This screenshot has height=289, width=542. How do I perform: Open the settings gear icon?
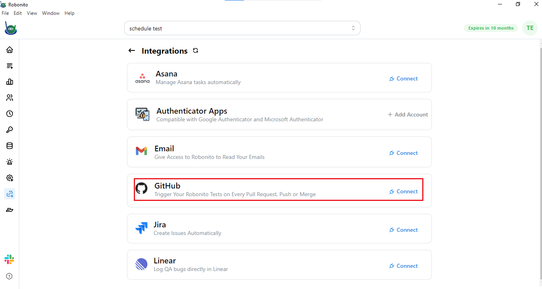pos(10,178)
